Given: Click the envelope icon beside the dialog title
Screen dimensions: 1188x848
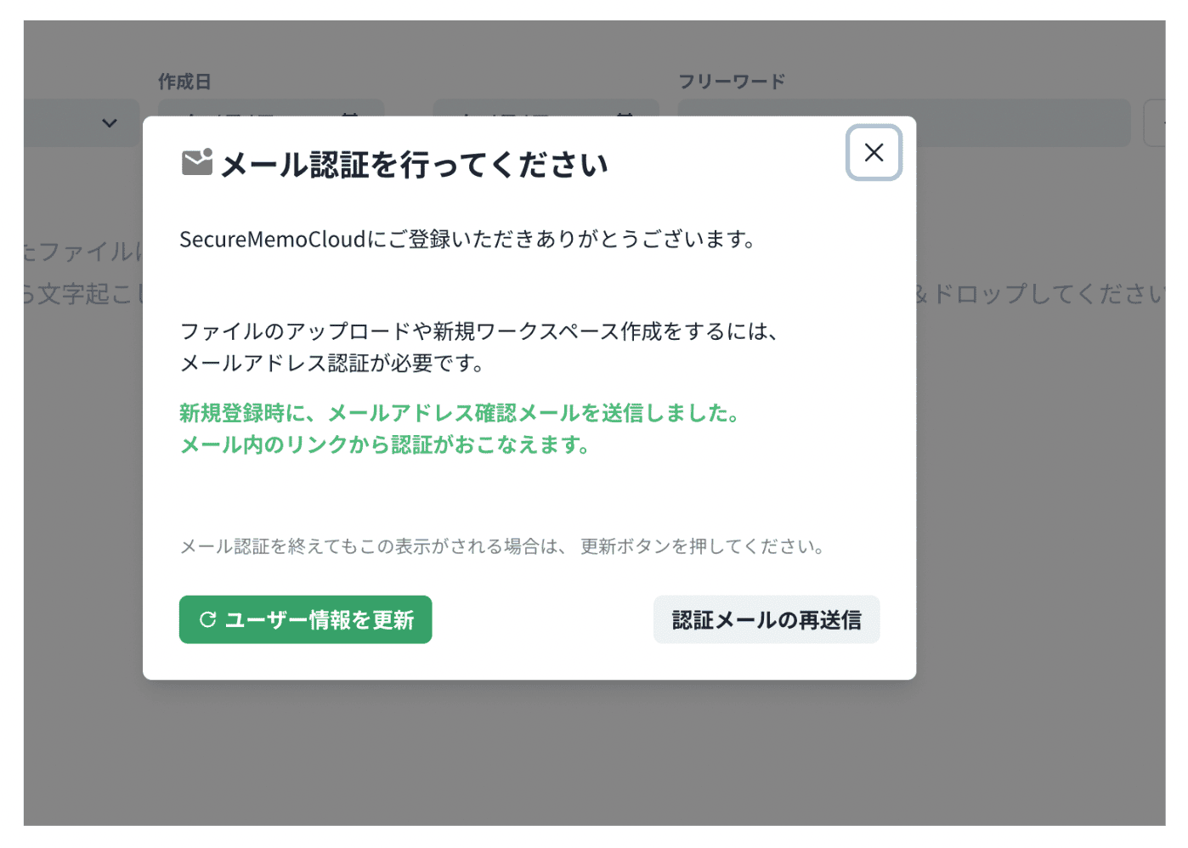Looking at the screenshot, I should coord(197,161).
